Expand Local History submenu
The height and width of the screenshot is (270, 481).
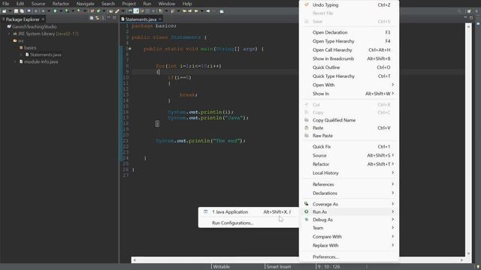coord(349,173)
